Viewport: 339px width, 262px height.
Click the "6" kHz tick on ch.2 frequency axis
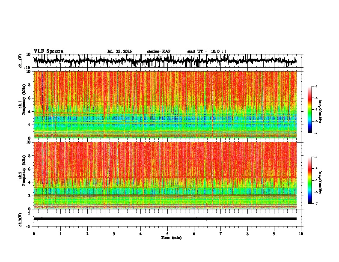[30, 169]
